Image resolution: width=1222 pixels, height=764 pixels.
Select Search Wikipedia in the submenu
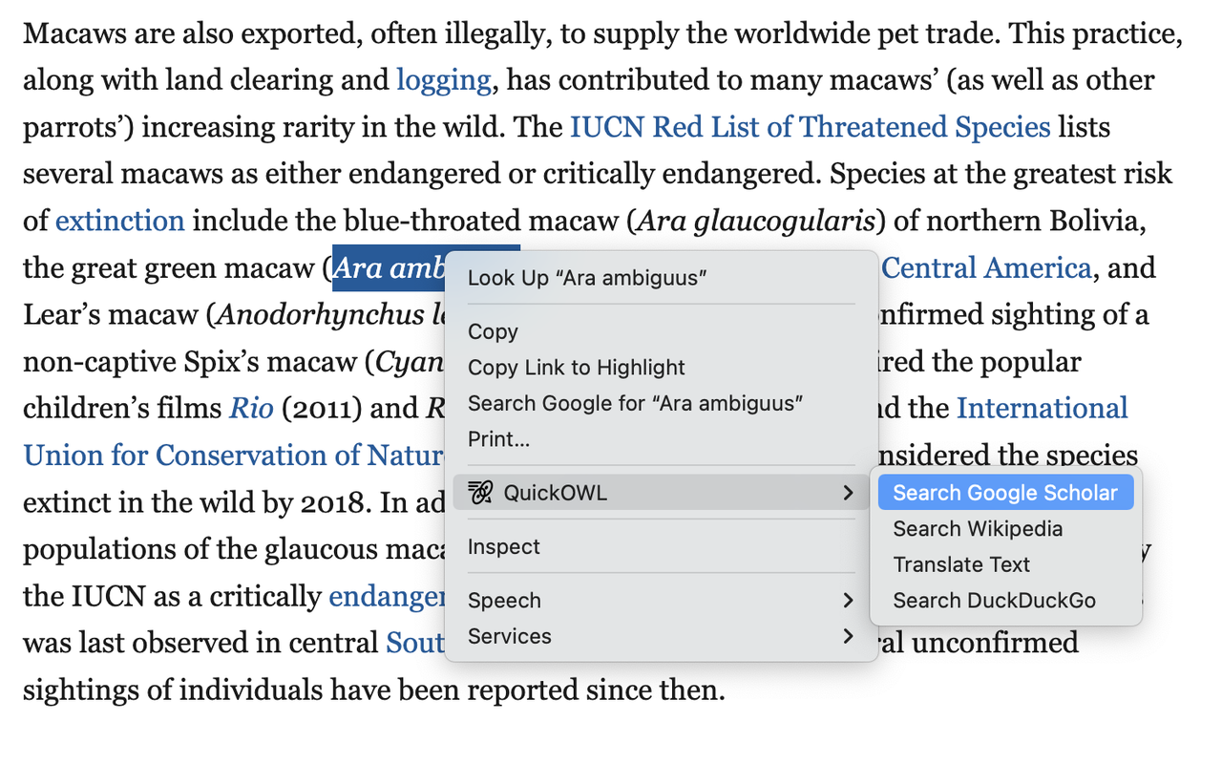click(978, 529)
